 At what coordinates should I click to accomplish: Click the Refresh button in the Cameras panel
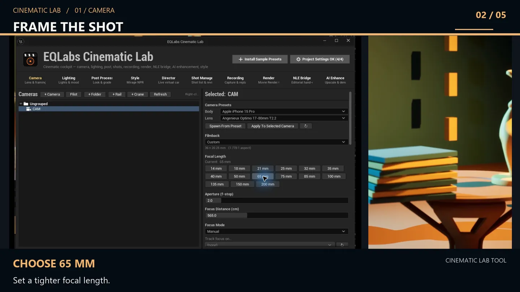160,94
